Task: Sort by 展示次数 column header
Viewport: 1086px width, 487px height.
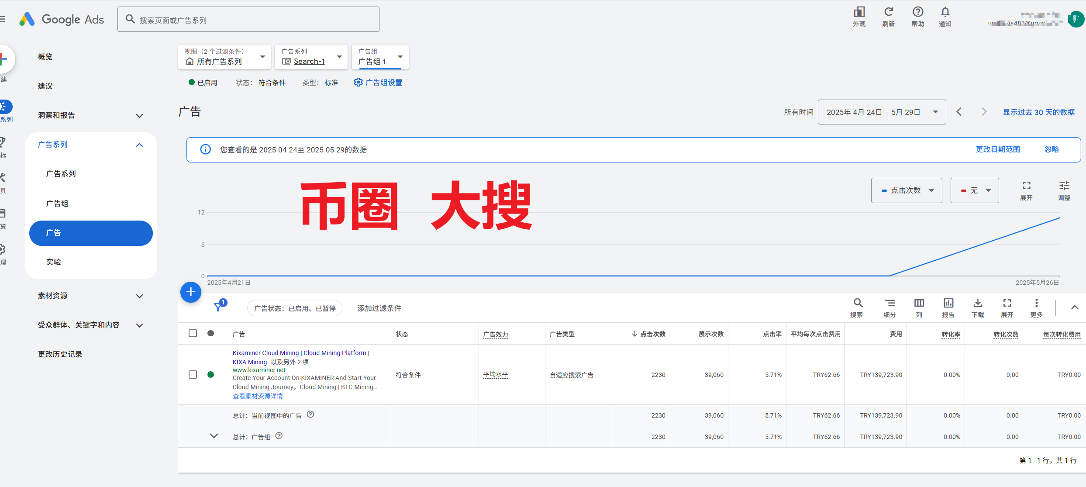Action: point(711,334)
